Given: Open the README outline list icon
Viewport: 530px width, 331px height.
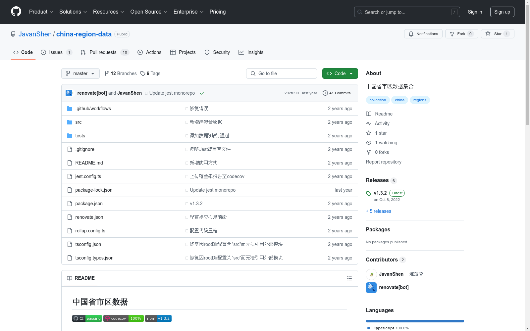Looking at the screenshot, I should tap(349, 278).
